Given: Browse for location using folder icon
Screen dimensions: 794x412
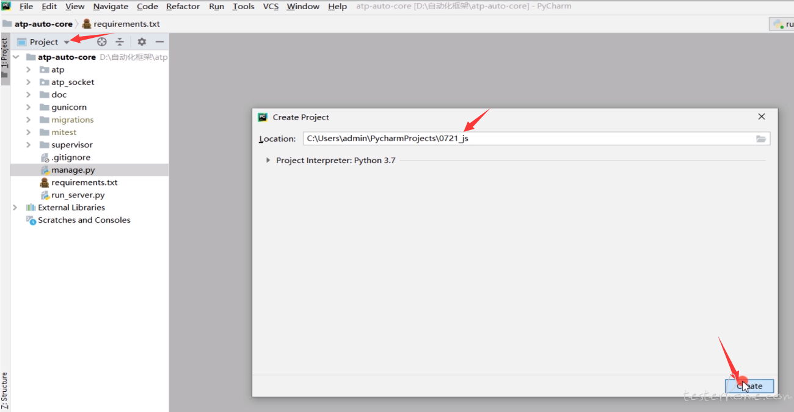Looking at the screenshot, I should pyautogui.click(x=761, y=139).
